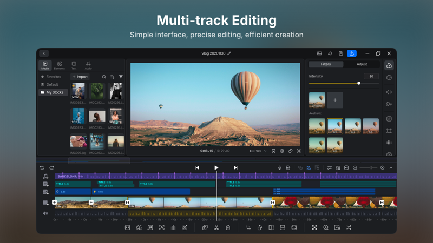Delete selected clip with trash icon
The width and height of the screenshot is (433, 243).
click(228, 227)
